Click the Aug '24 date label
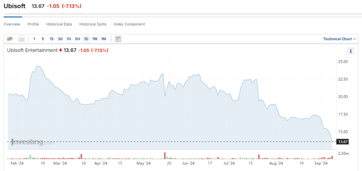This screenshot has height=171, width=362. tap(276, 163)
